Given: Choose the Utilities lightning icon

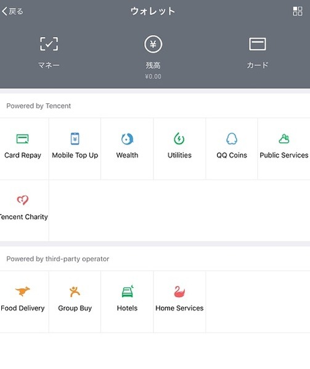Looking at the screenshot, I should coord(179,138).
